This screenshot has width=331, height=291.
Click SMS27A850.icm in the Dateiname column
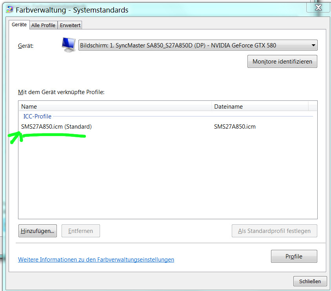(235, 127)
